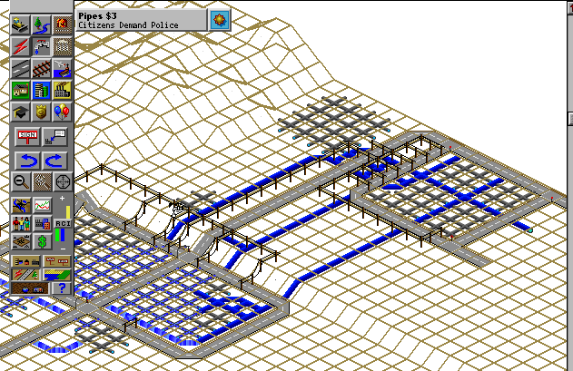Image resolution: width=573 pixels, height=371 pixels.
Task: Choose the Education graduation cap tool
Action: pyautogui.click(x=20, y=112)
